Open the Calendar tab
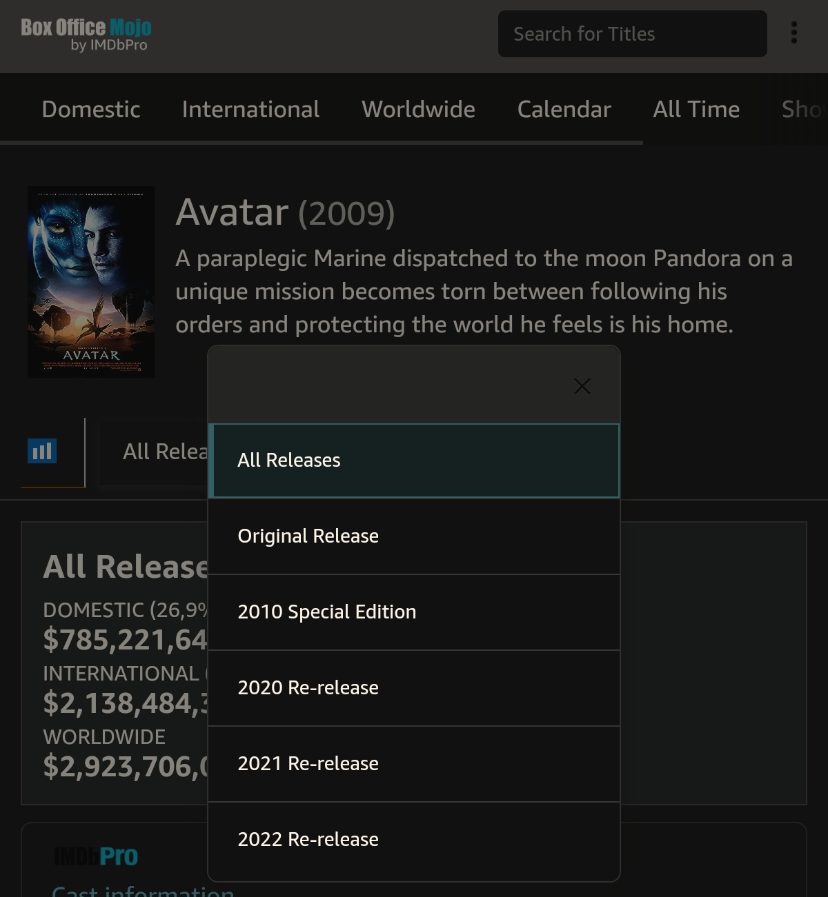This screenshot has width=828, height=897. pyautogui.click(x=564, y=109)
